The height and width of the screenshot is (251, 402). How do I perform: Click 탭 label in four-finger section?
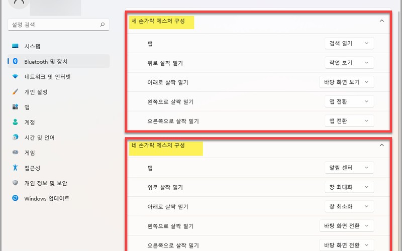pos(150,168)
